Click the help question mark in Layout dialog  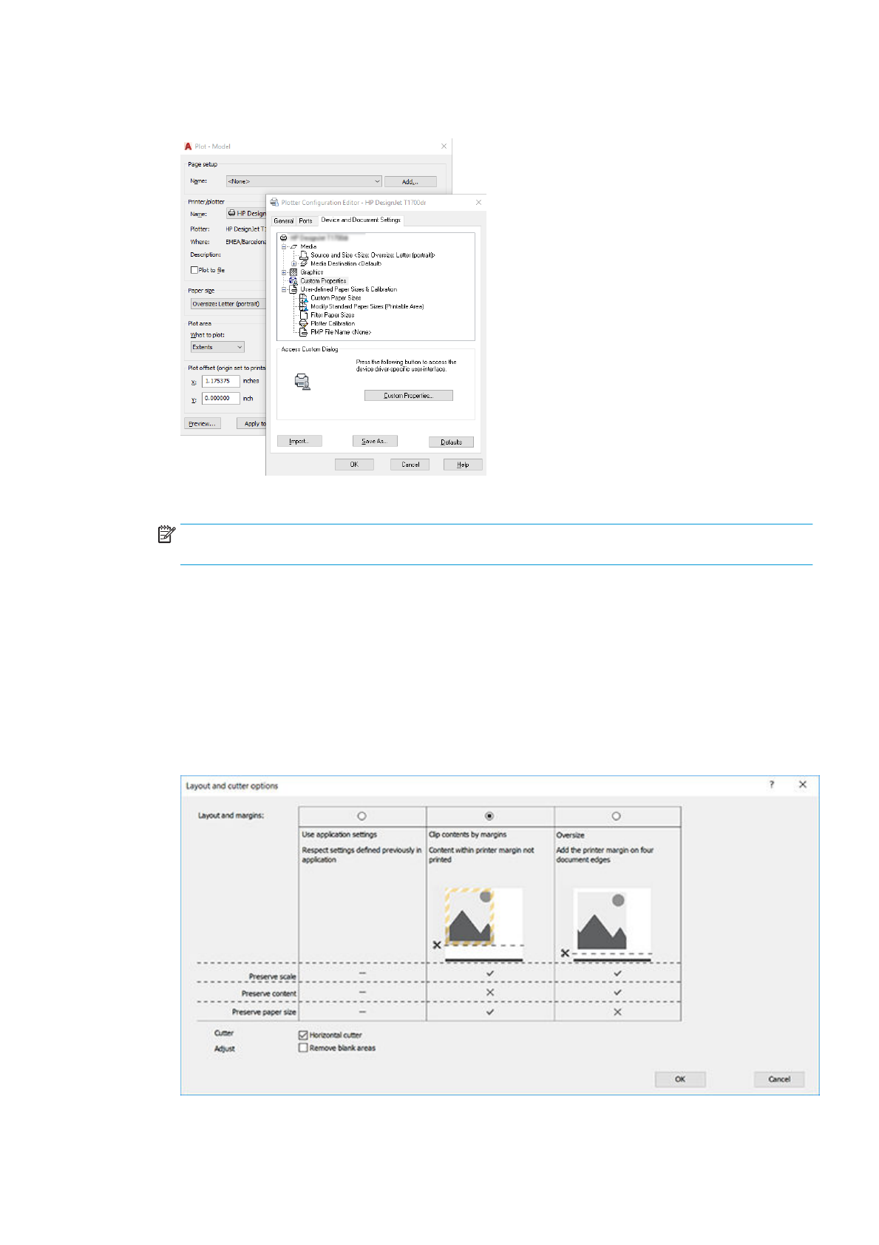coord(772,785)
